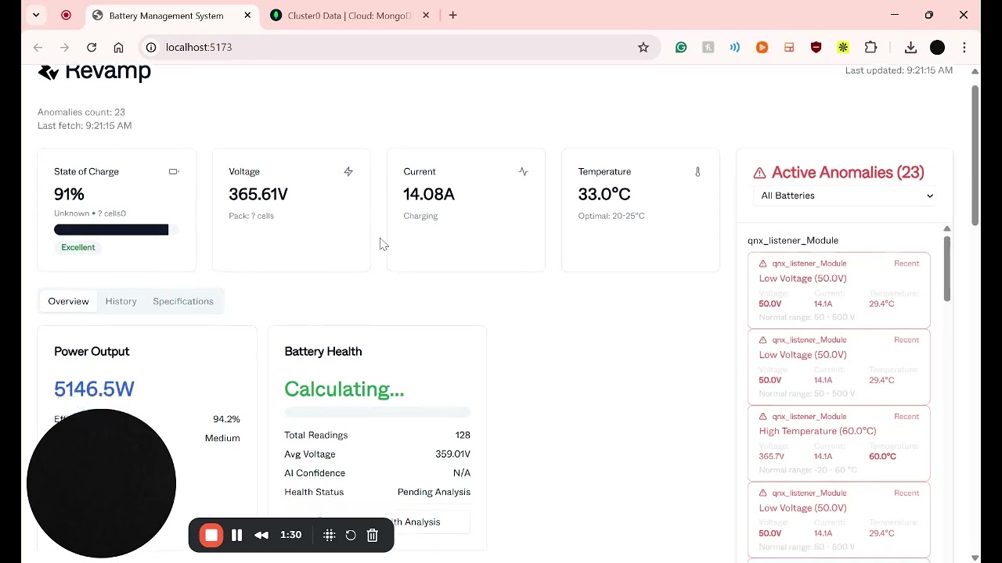Image resolution: width=1002 pixels, height=563 pixels.
Task: Click the dotted grid icon in recording toolbar
Action: 330,536
